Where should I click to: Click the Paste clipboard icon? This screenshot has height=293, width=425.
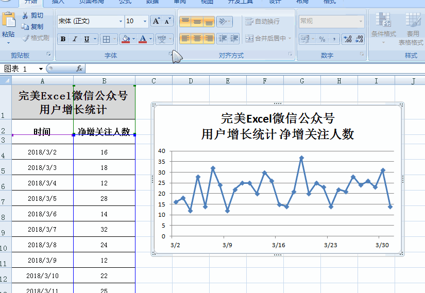pos(8,20)
